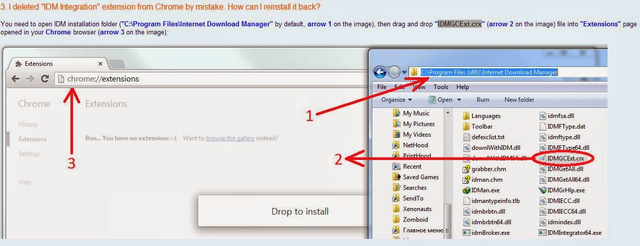Select NetHood in navigation pane
Viewport: 640px width, 246px height.
click(410, 145)
